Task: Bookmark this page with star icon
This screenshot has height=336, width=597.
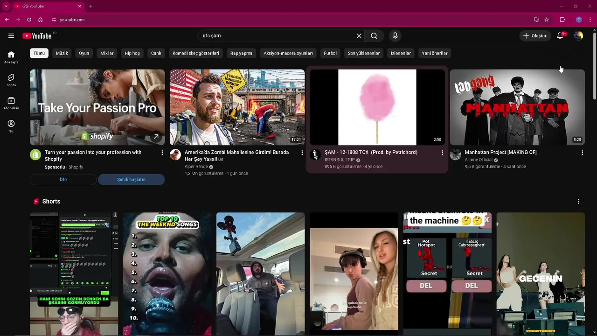Action: (x=547, y=20)
